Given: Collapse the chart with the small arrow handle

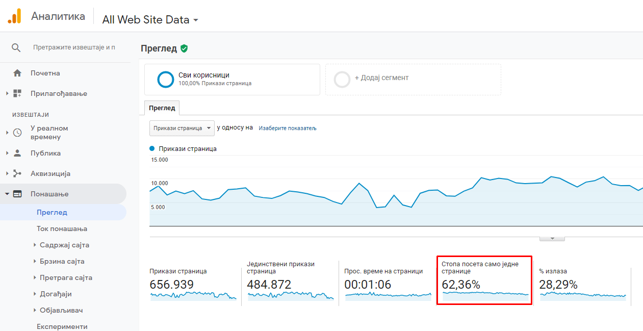Looking at the screenshot, I should [552, 238].
